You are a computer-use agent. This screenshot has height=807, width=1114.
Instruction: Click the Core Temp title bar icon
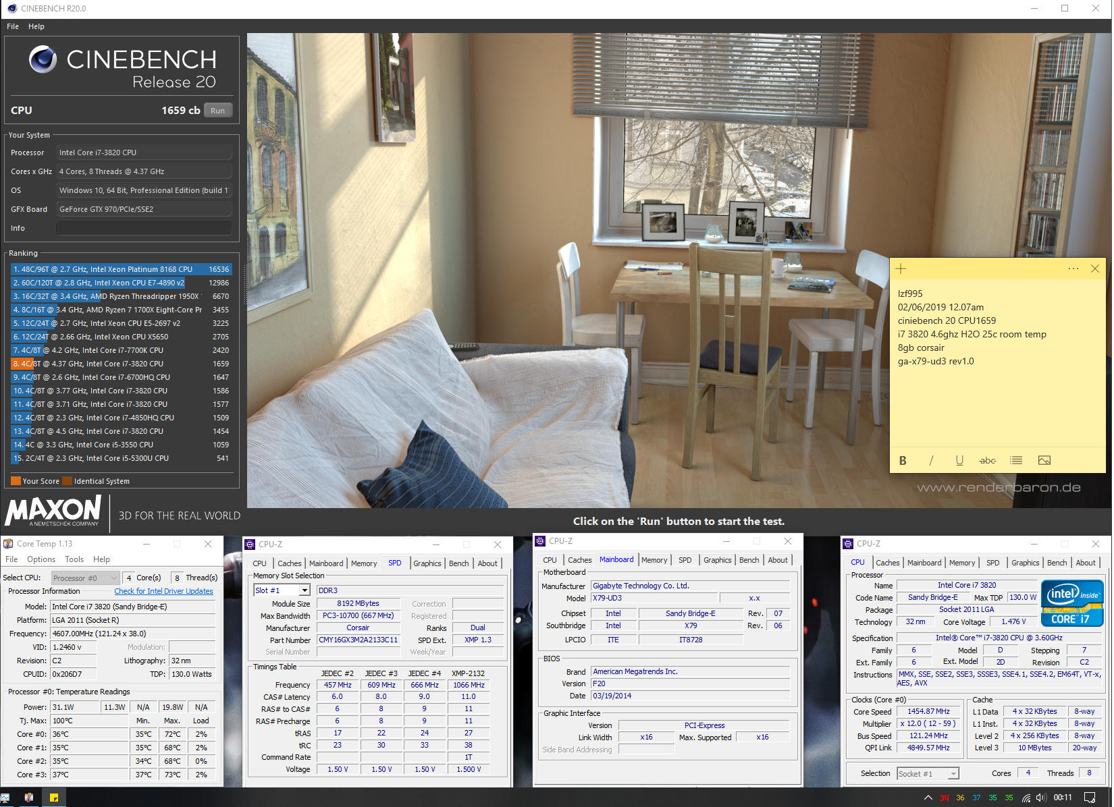[8, 544]
